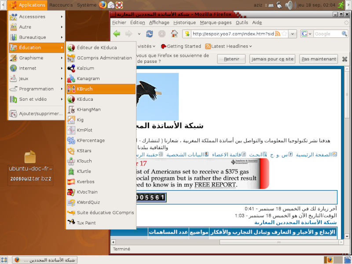The image size is (352, 264).
Task: Click Firefox green back arrow
Action: tap(117, 34)
